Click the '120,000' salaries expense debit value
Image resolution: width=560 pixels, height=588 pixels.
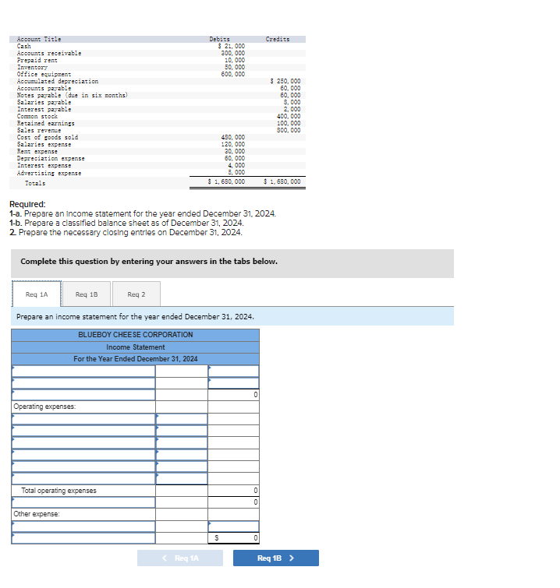point(233,144)
